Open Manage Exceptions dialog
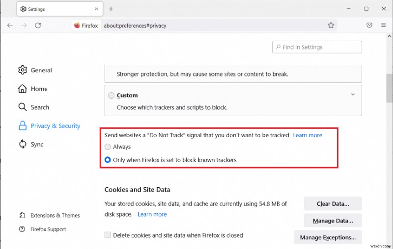 click(327, 237)
